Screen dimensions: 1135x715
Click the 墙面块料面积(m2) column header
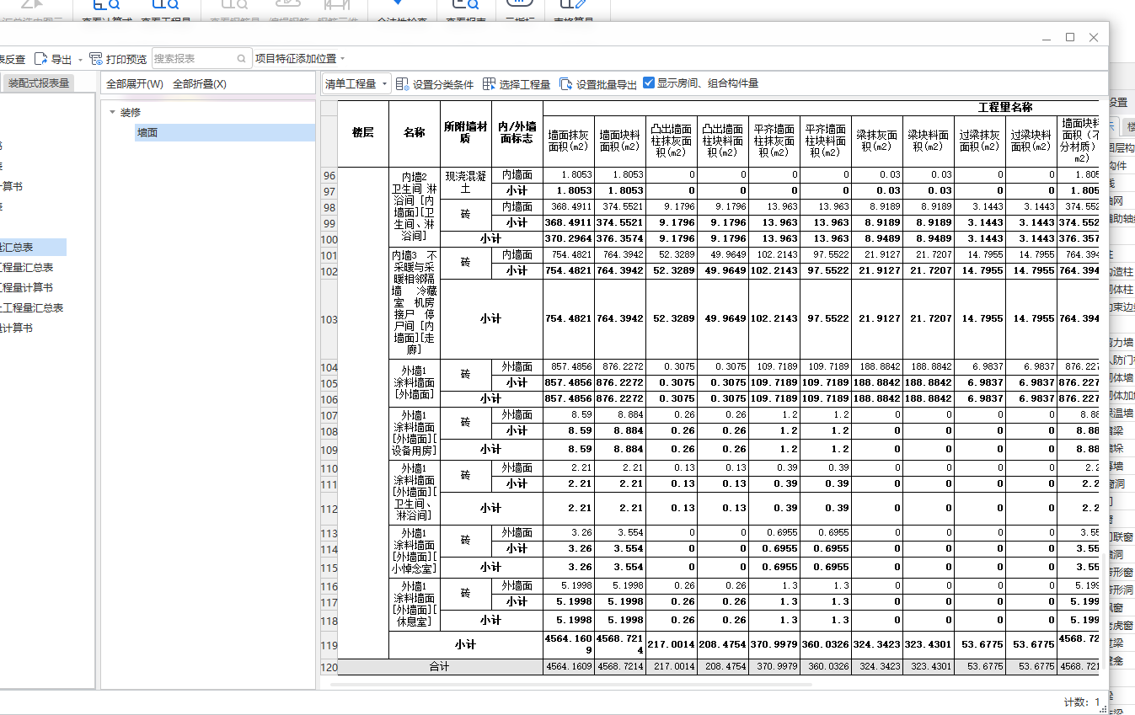coord(620,141)
